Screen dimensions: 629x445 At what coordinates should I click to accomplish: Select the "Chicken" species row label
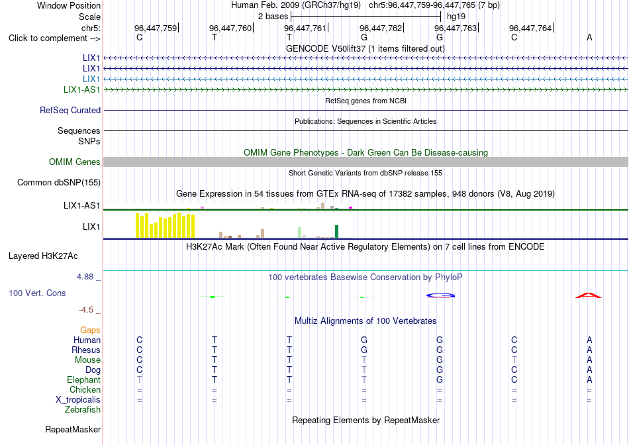85,389
